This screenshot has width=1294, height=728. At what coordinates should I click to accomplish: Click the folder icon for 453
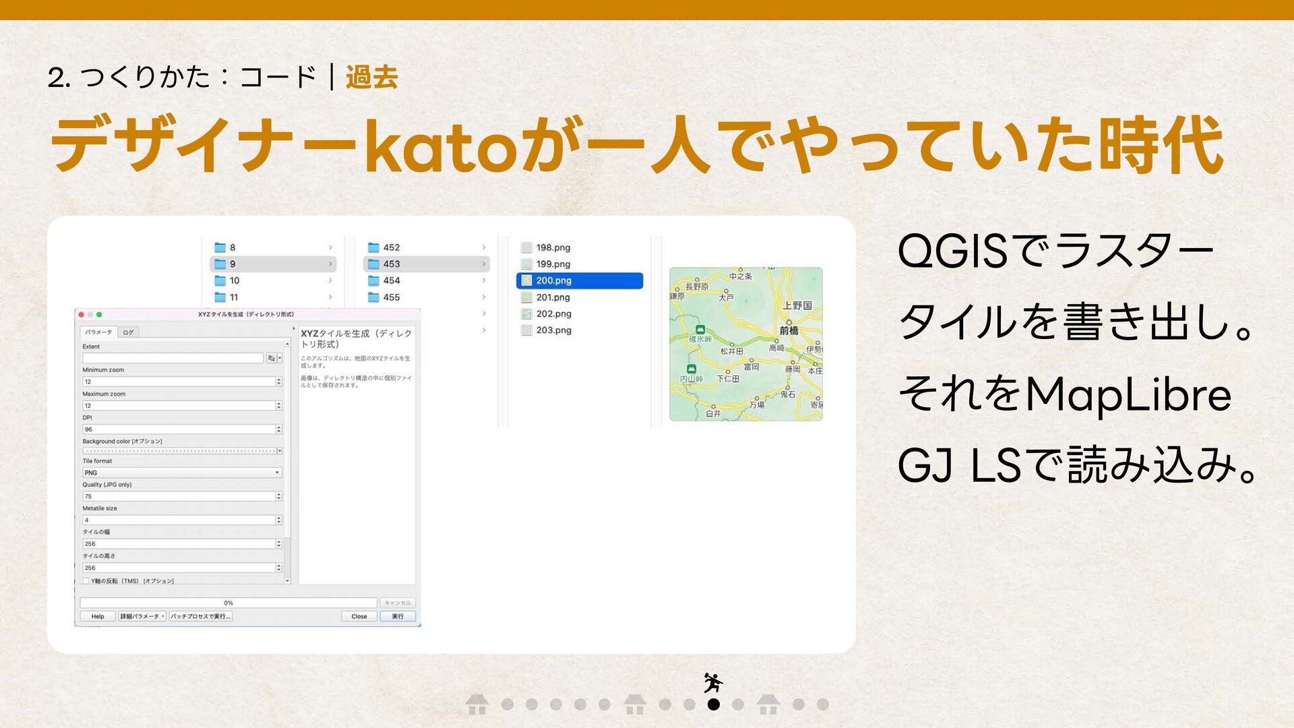(x=373, y=264)
